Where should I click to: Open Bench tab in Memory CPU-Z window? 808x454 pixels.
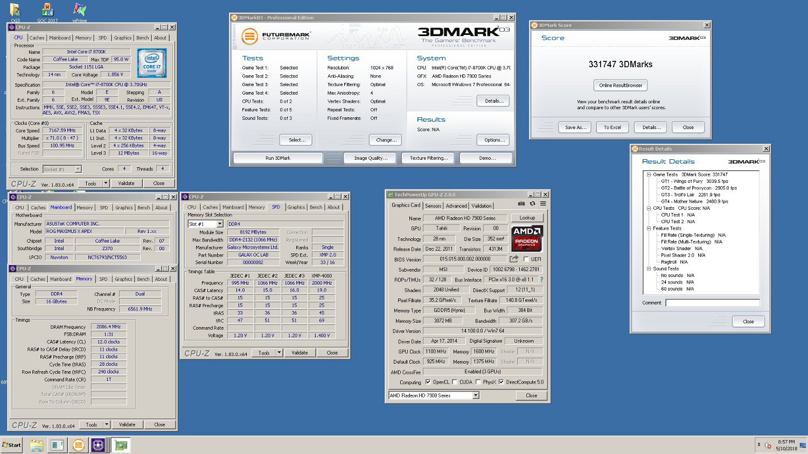click(x=143, y=279)
